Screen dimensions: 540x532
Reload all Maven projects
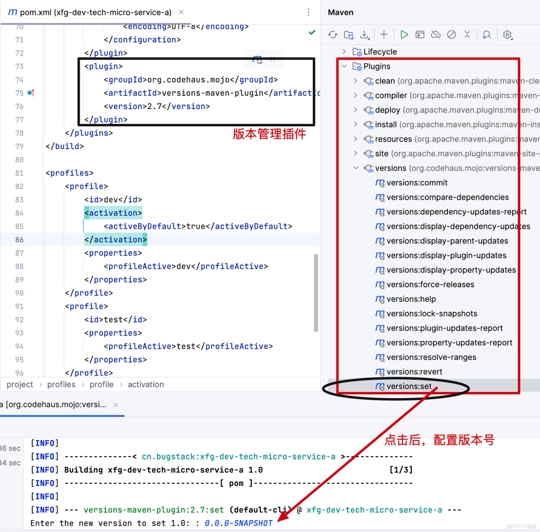pos(332,34)
